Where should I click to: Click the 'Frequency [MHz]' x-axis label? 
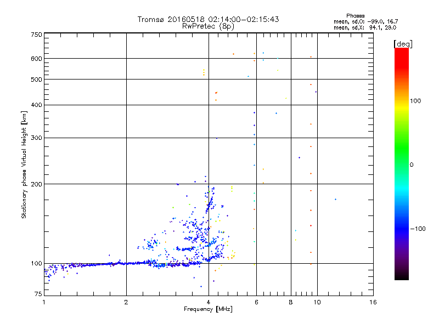(208, 309)
